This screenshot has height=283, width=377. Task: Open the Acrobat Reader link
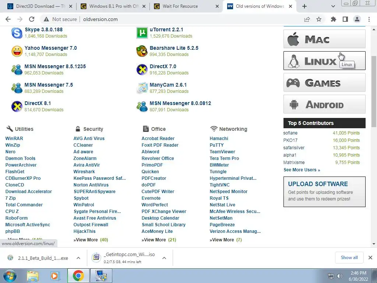[x=158, y=139]
